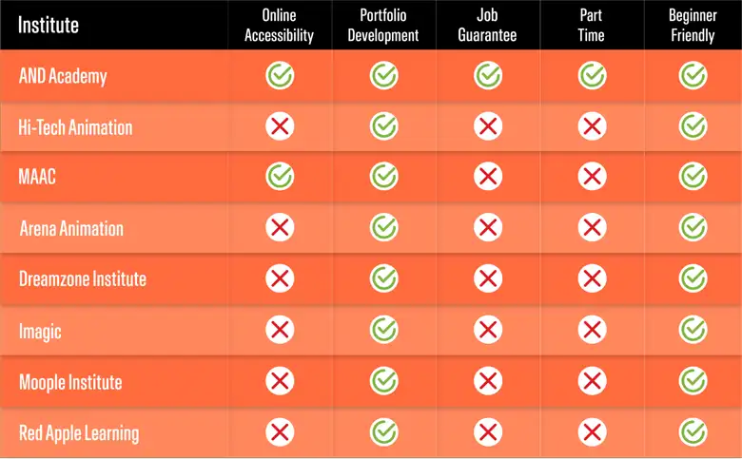The width and height of the screenshot is (742, 459).
Task: Click Hi-Tech Animation's Online Accessibility cross icon
Action: tap(280, 126)
